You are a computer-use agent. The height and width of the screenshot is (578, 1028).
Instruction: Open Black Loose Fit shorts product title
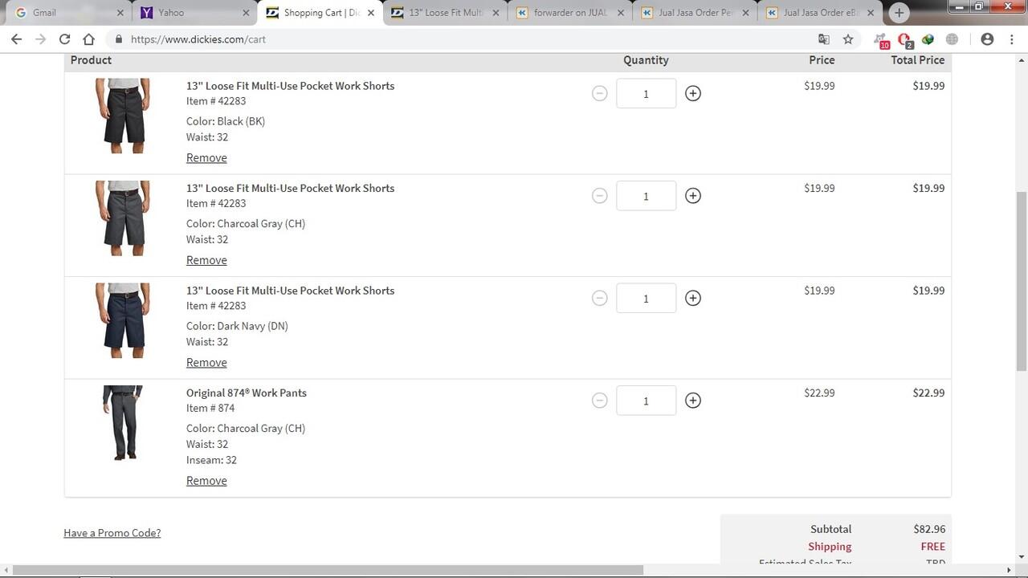tap(290, 86)
